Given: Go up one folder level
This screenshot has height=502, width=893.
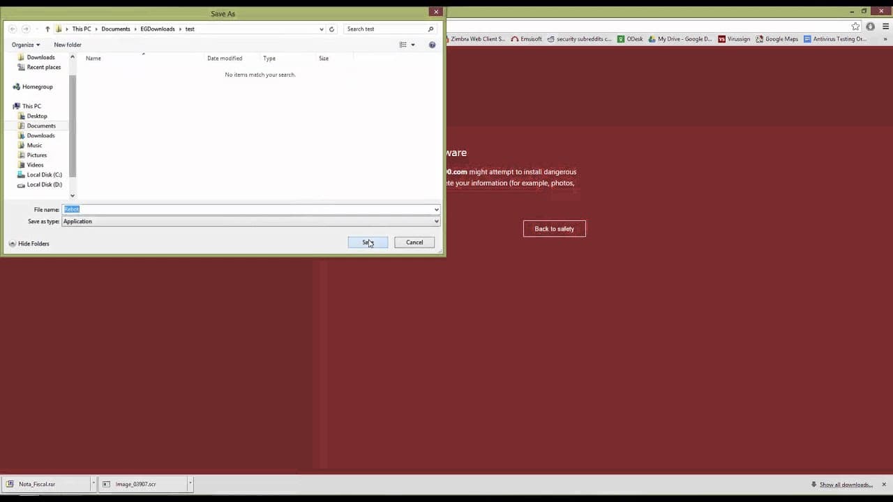Looking at the screenshot, I should (x=47, y=29).
